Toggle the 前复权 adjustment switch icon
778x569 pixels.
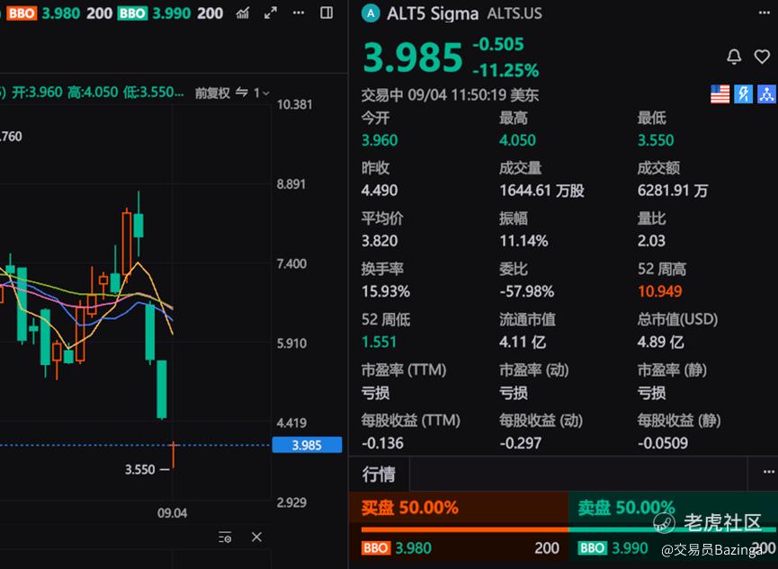[242, 93]
